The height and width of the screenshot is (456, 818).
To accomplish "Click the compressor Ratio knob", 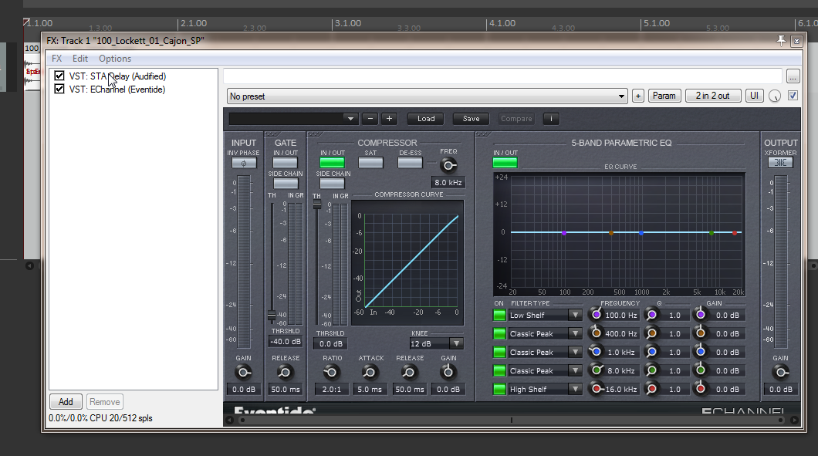I will click(x=331, y=373).
